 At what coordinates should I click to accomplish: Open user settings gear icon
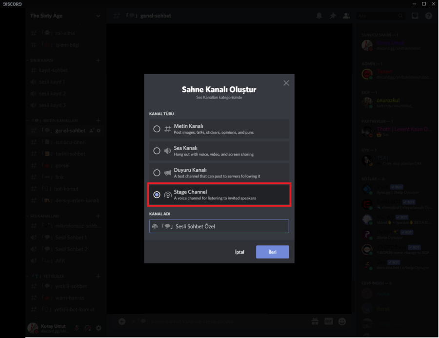[x=99, y=328]
